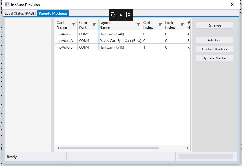Click the Daves Cart Spit Cart (Bow) cell

(120, 41)
